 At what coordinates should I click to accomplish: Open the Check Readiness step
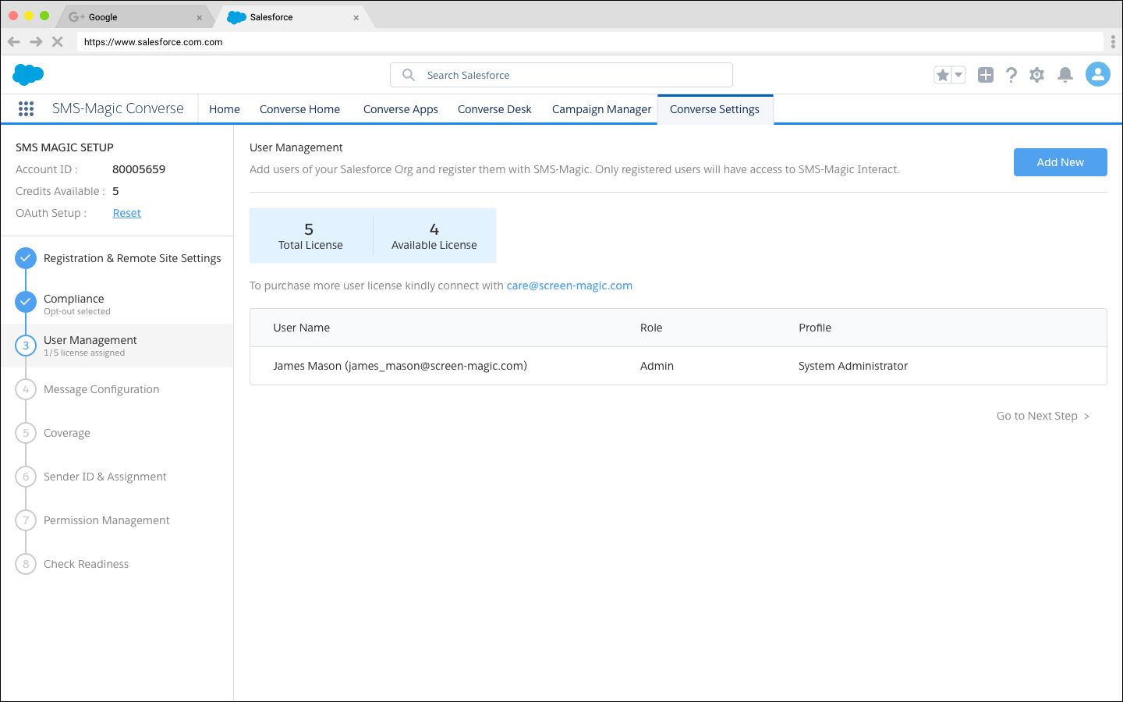point(86,564)
